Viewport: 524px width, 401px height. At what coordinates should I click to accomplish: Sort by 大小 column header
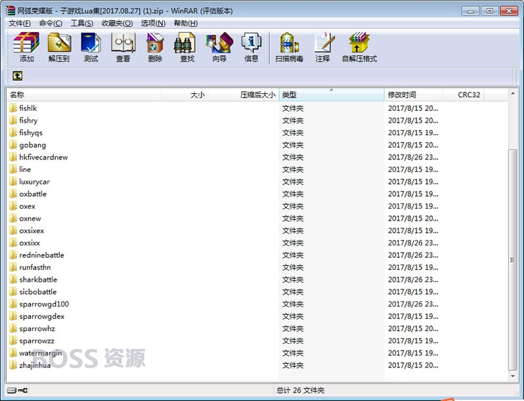click(185, 95)
